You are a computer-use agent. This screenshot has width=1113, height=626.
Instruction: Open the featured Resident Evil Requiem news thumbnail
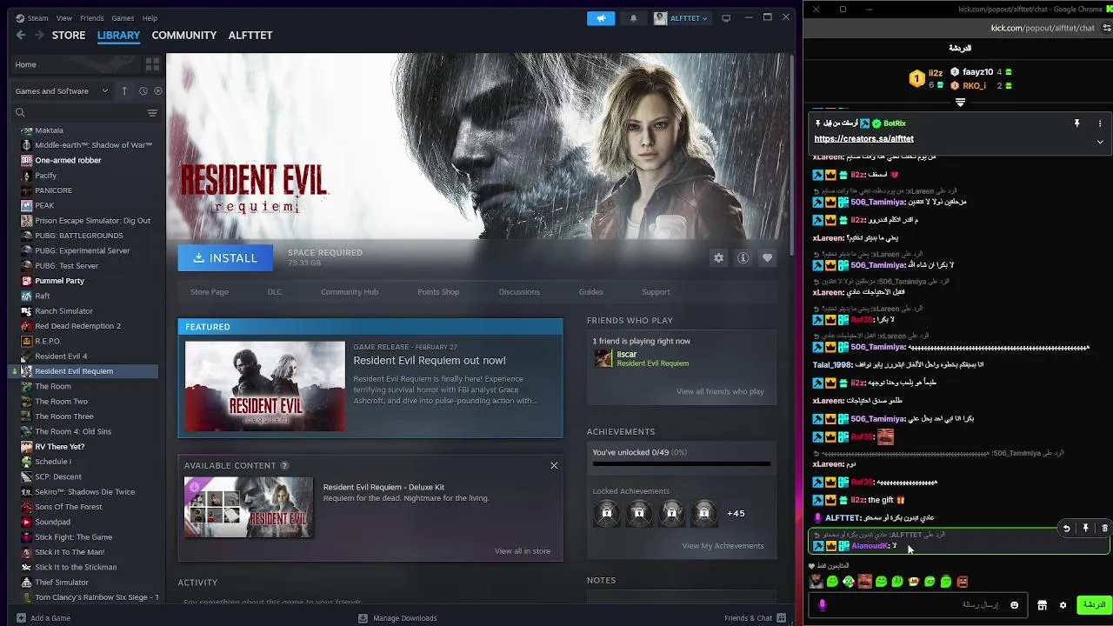click(265, 386)
